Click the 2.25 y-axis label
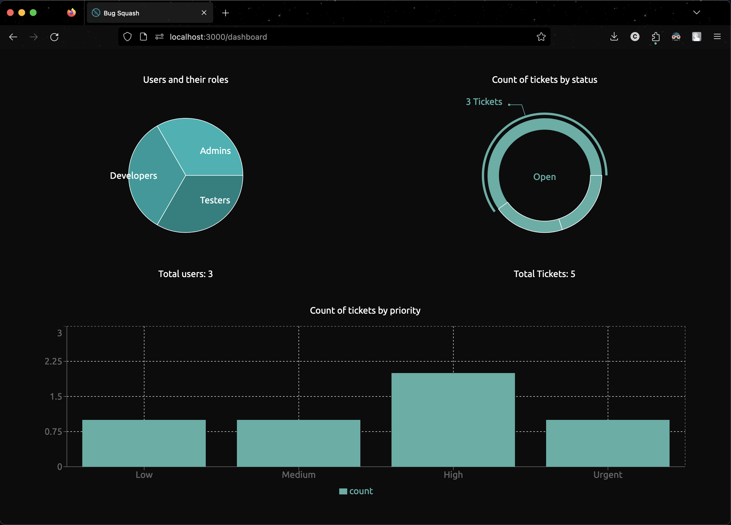Viewport: 731px width, 525px height. pyautogui.click(x=53, y=361)
